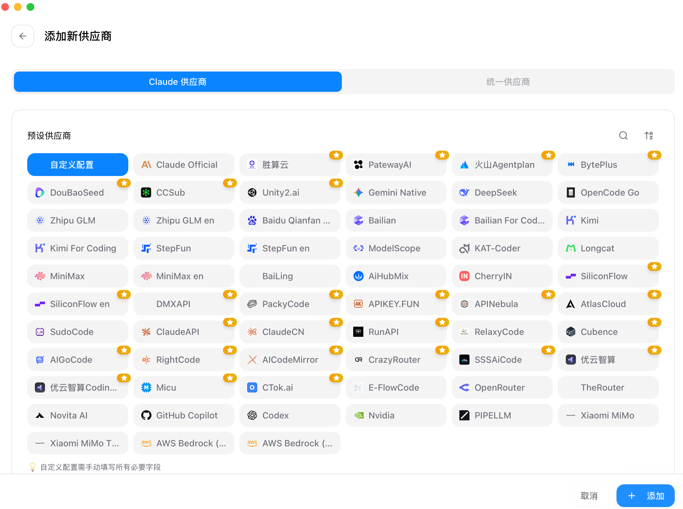Click the Claude Official logo icon
Image resolution: width=683 pixels, height=509 pixels.
[x=146, y=165]
